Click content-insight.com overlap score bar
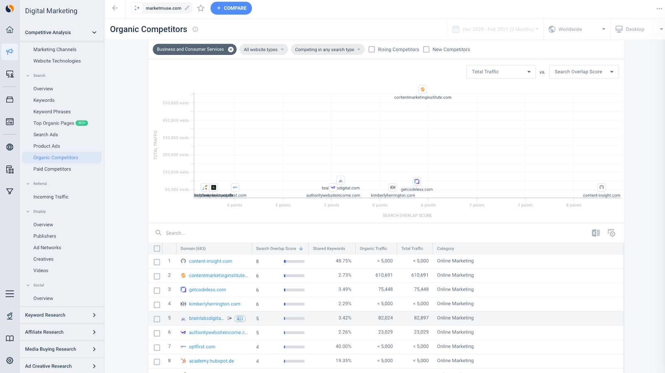 (x=294, y=261)
